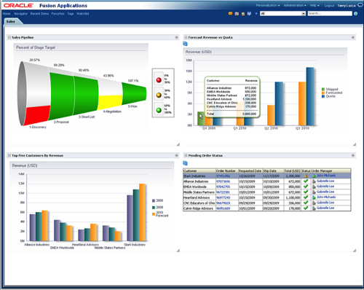Open Gabrielle Lee link in EMEA Worldwide row

click(325, 187)
